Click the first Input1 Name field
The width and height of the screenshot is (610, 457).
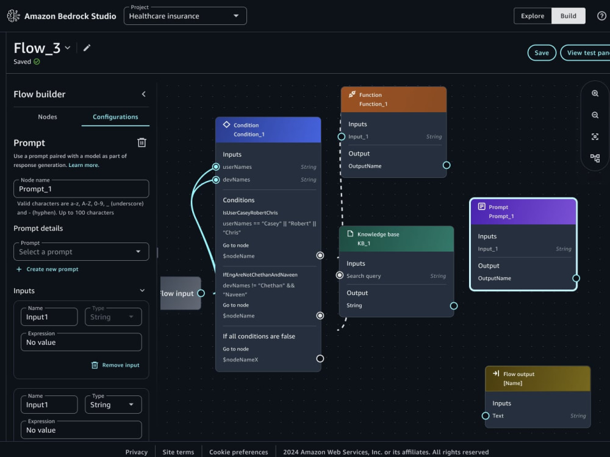(49, 317)
